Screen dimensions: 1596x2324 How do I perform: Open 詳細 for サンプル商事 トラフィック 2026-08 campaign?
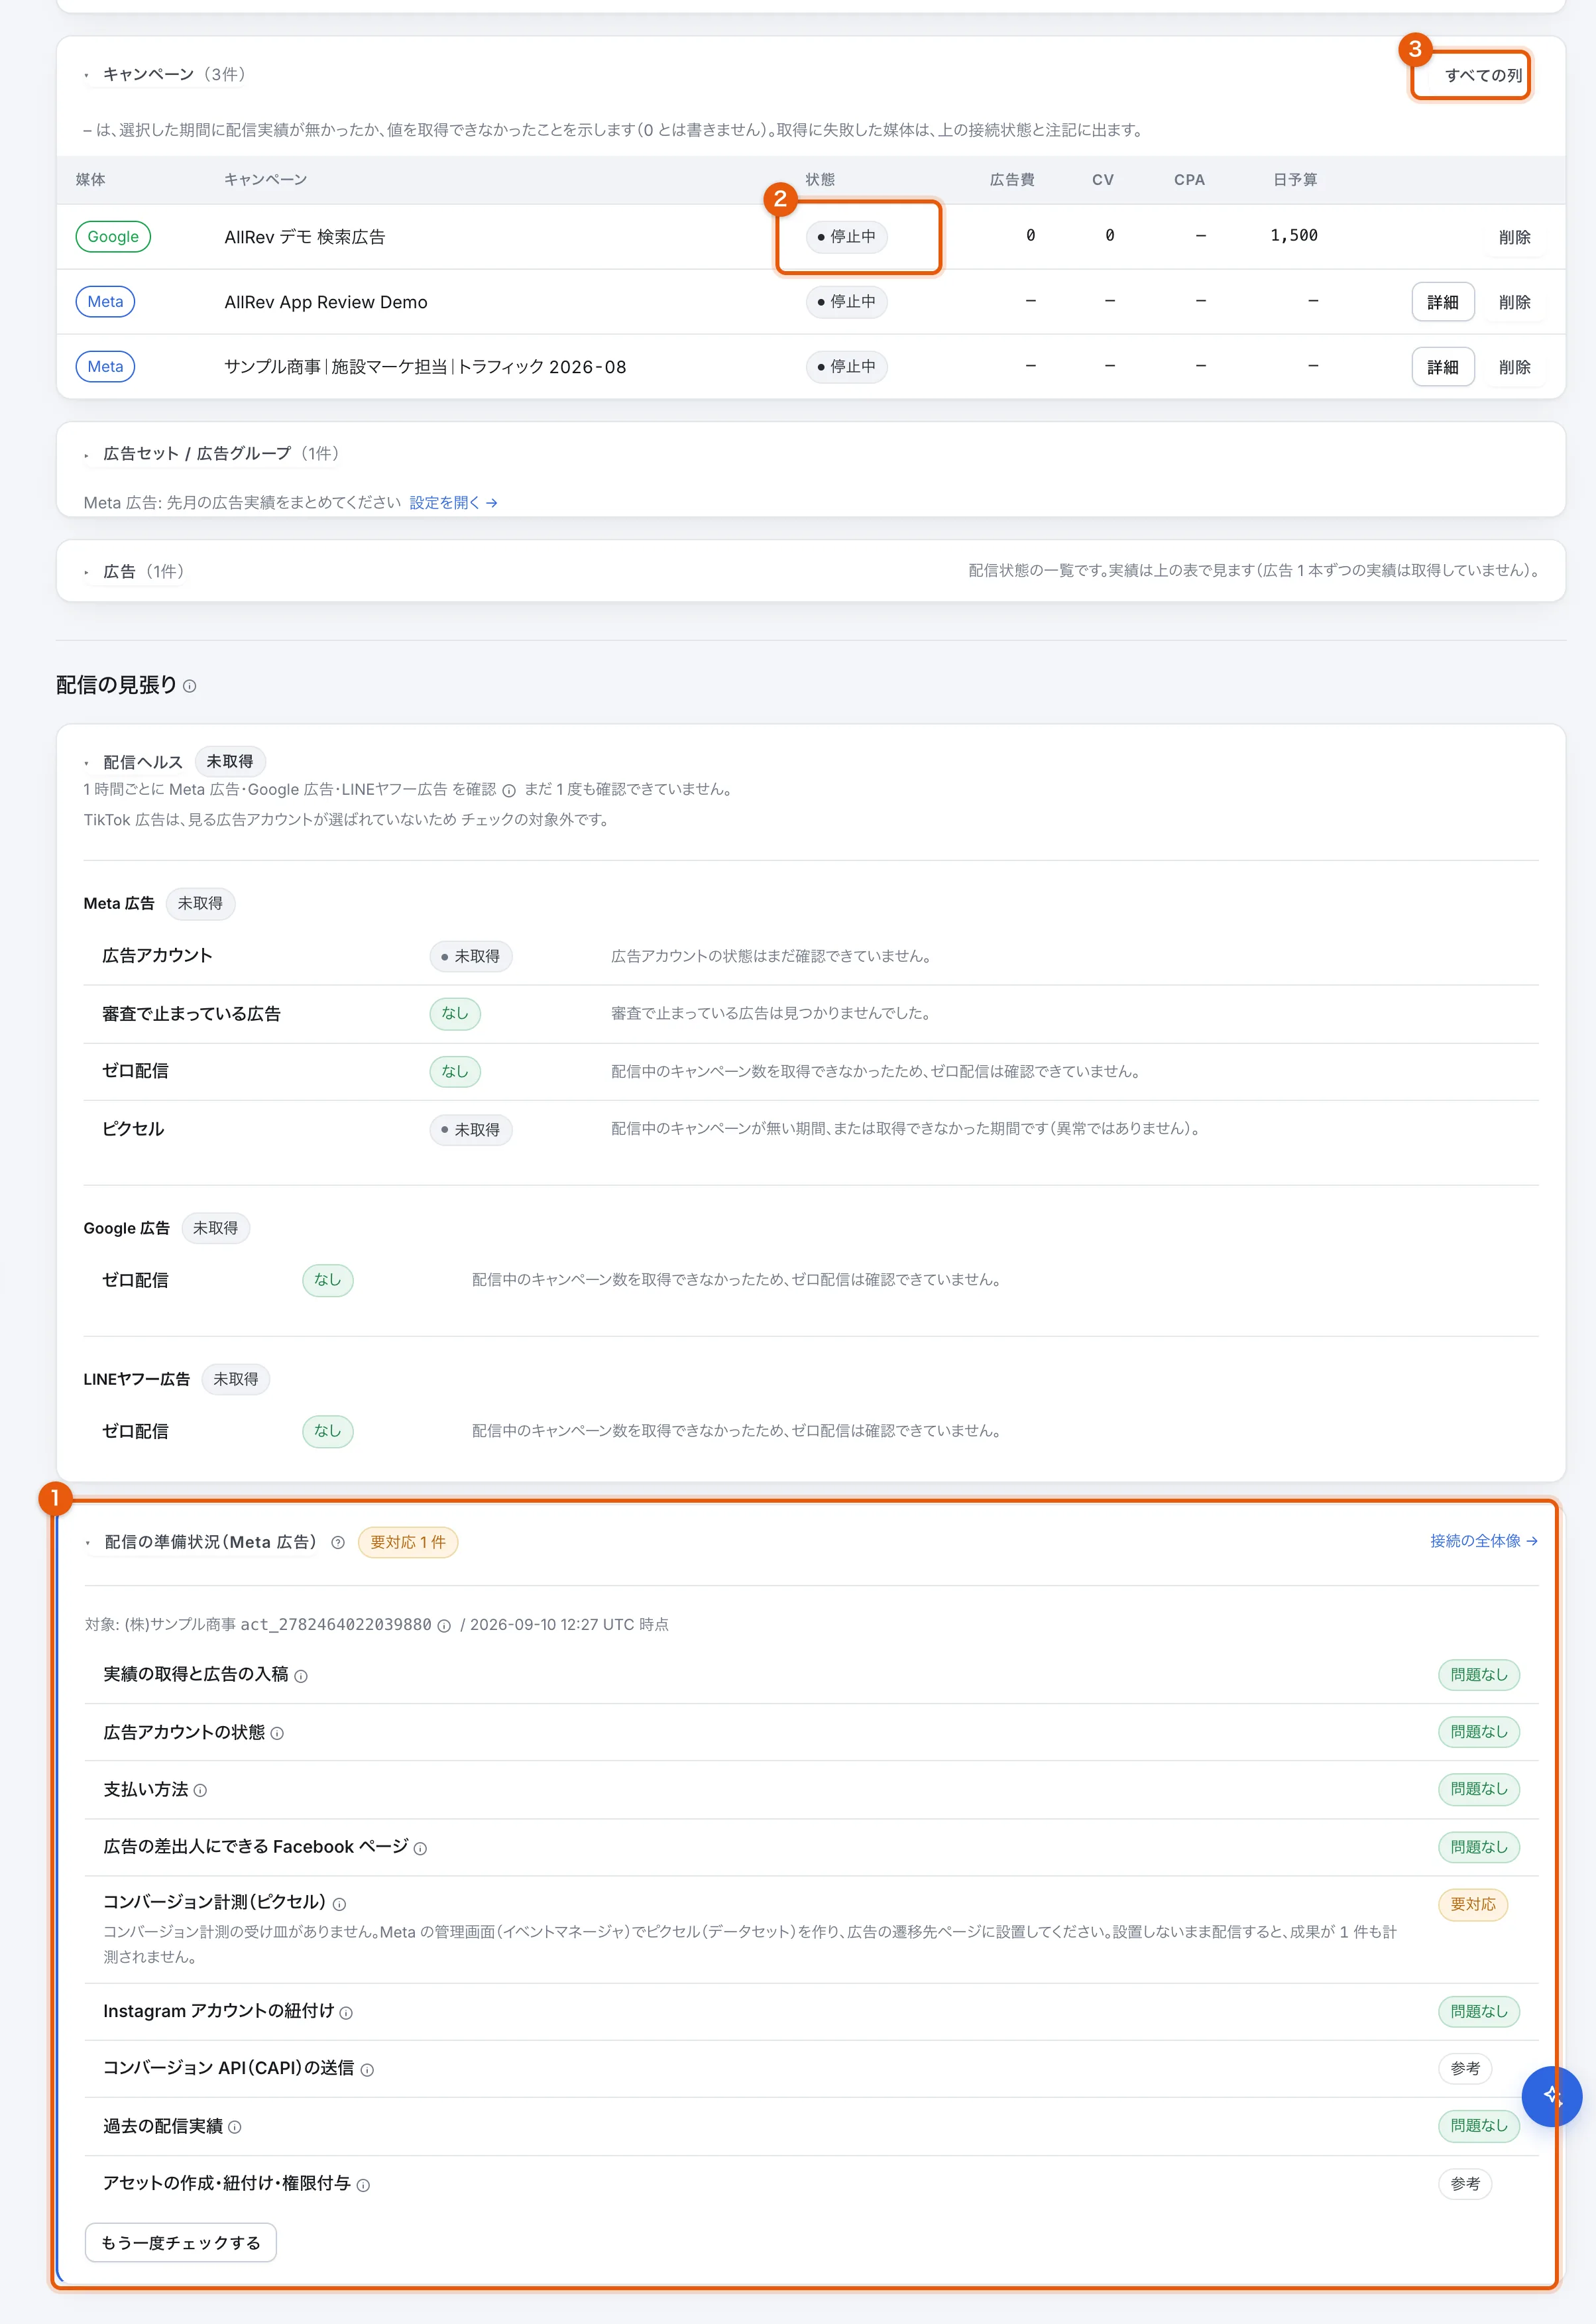coord(1442,367)
